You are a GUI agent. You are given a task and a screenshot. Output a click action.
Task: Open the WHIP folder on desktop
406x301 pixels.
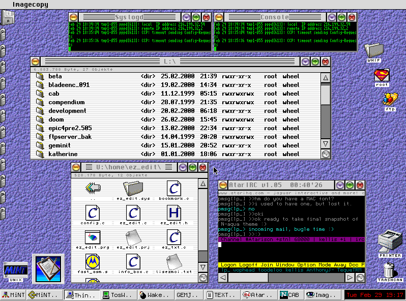[x=374, y=50]
